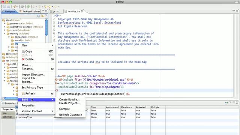Switch to the Navigator tab

point(9,11)
